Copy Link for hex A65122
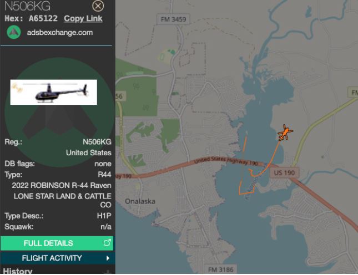 [83, 19]
